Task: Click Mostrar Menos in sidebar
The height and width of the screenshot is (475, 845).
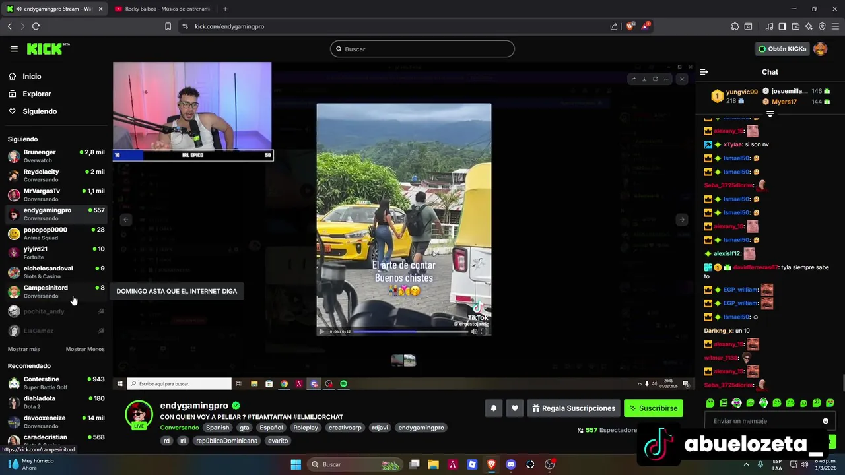Action: (x=85, y=349)
